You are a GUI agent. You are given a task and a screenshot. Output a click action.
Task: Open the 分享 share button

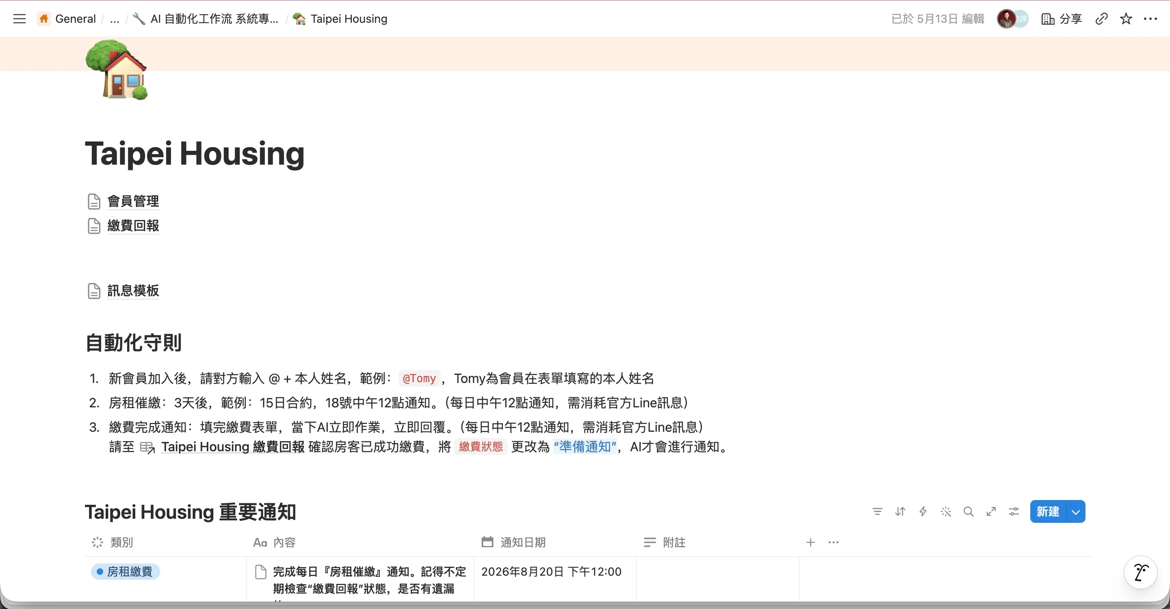tap(1062, 19)
